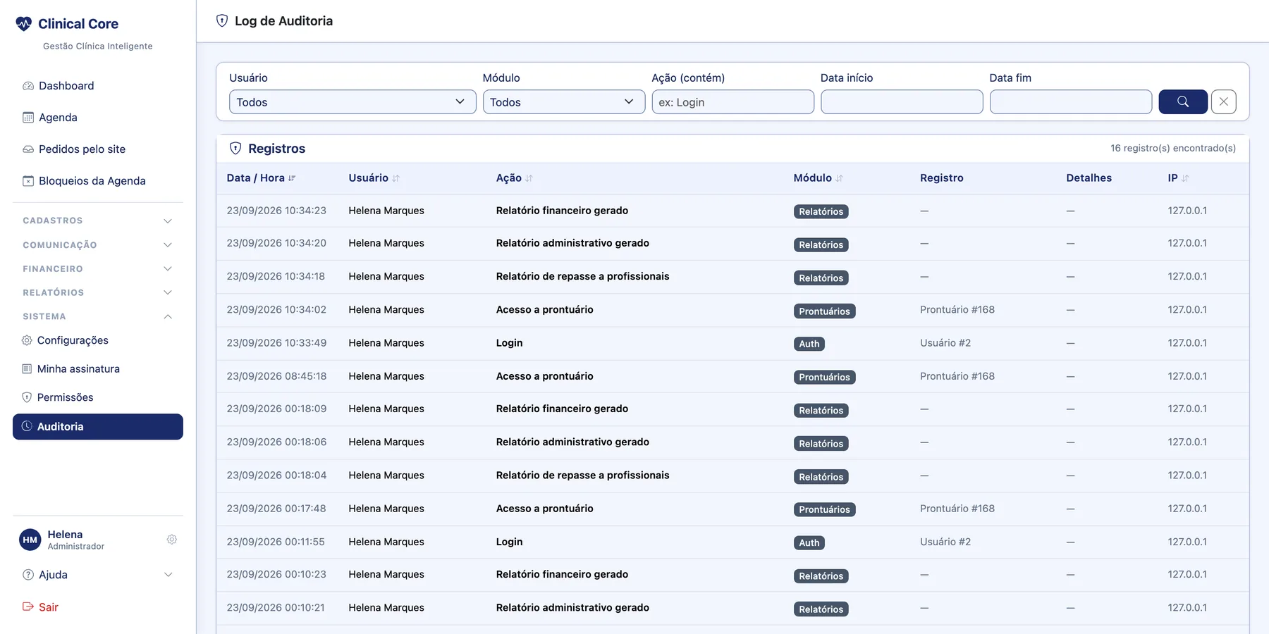Screen dimensions: 1269x634
Task: Click the Agenda calendar icon
Action: tap(28, 118)
